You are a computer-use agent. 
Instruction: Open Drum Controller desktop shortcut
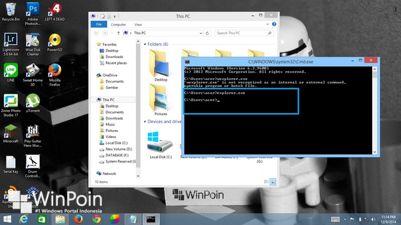33,166
